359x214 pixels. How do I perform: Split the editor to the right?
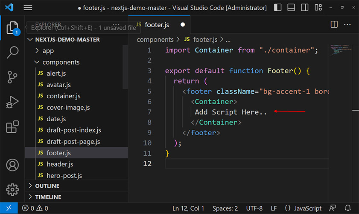pos(334,24)
